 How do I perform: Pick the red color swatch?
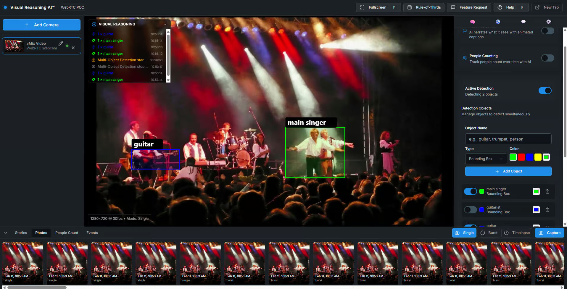pos(521,157)
